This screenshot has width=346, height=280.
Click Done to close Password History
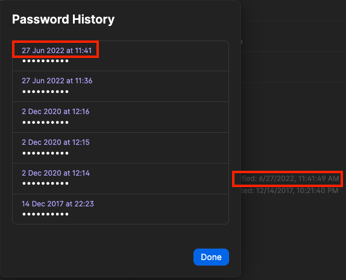coord(211,257)
